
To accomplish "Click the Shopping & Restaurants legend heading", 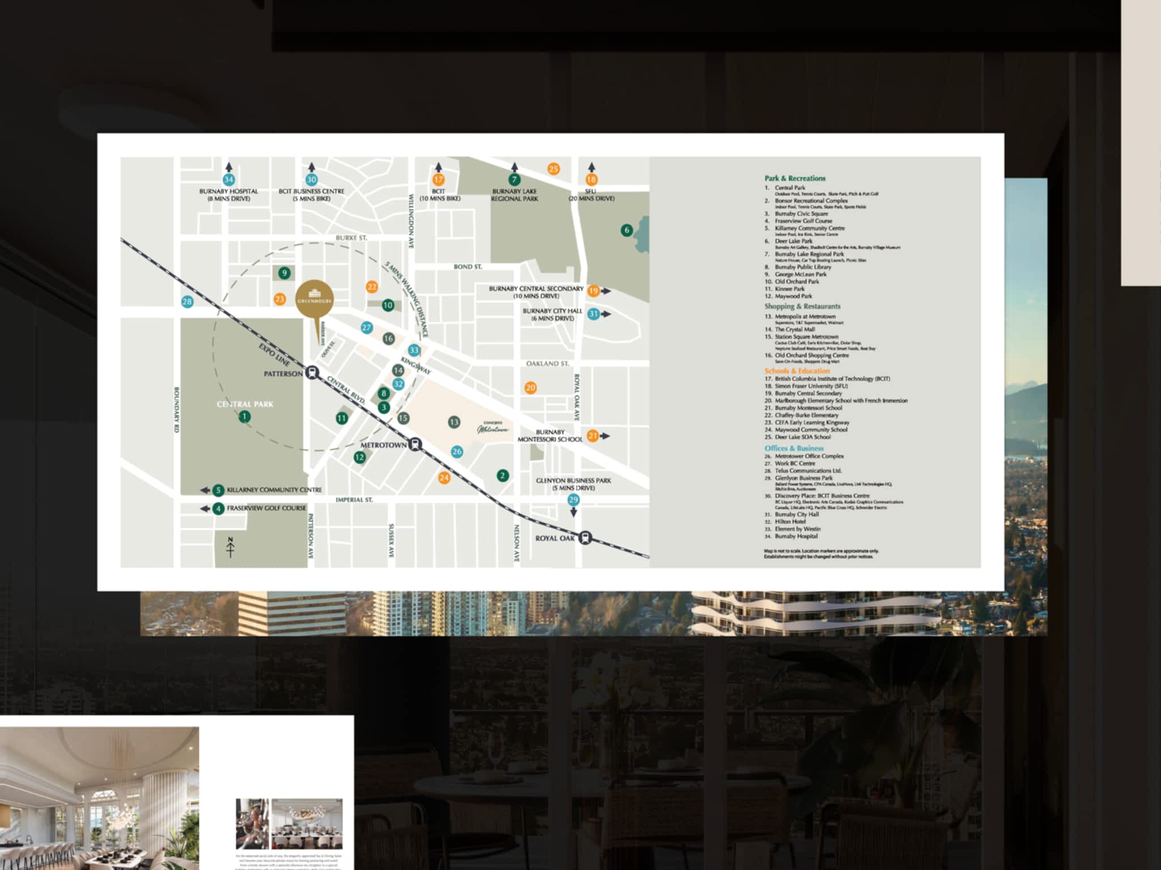I will [802, 306].
